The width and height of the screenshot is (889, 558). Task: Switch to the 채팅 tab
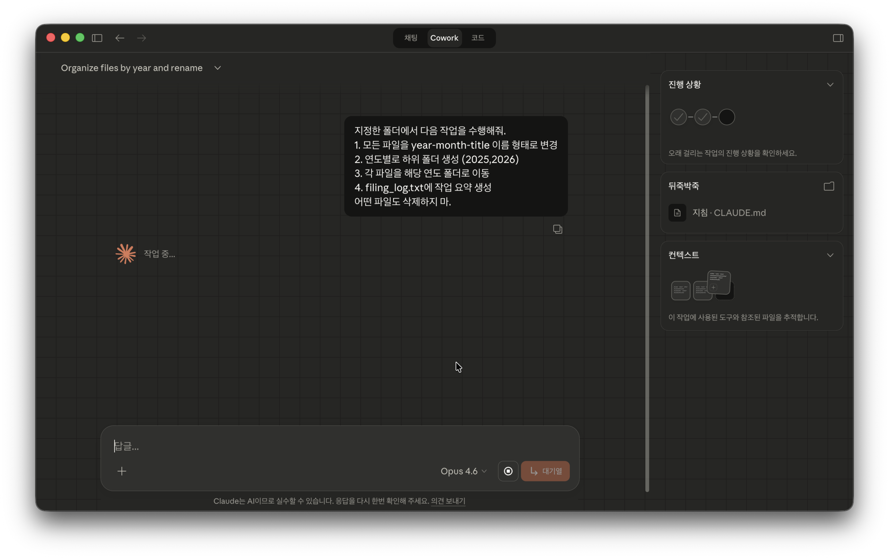(x=410, y=38)
